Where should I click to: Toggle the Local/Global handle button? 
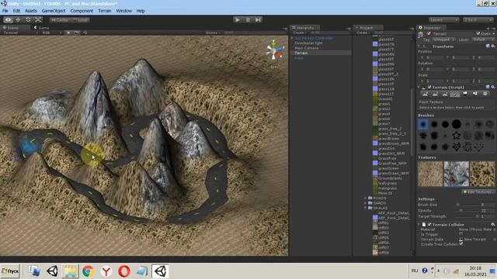pyautogui.click(x=82, y=20)
